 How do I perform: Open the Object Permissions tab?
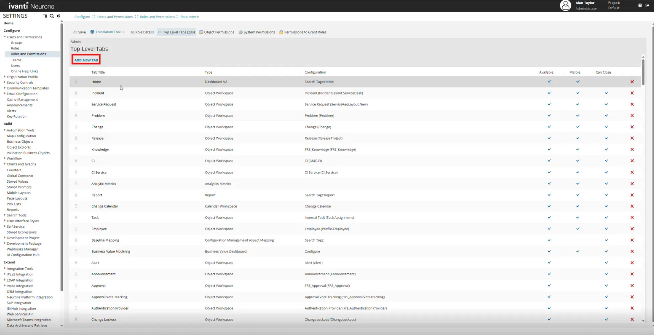pos(217,32)
